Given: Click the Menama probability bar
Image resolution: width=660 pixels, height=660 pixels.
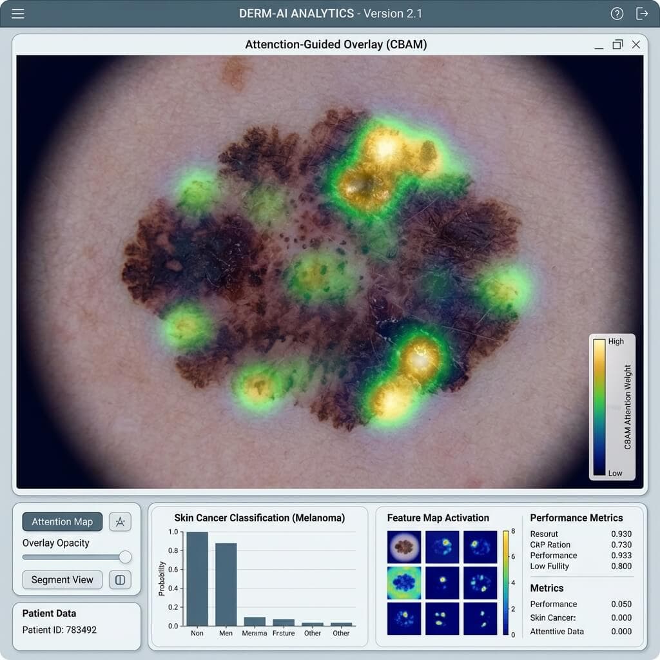Looking at the screenshot, I should point(255,622).
